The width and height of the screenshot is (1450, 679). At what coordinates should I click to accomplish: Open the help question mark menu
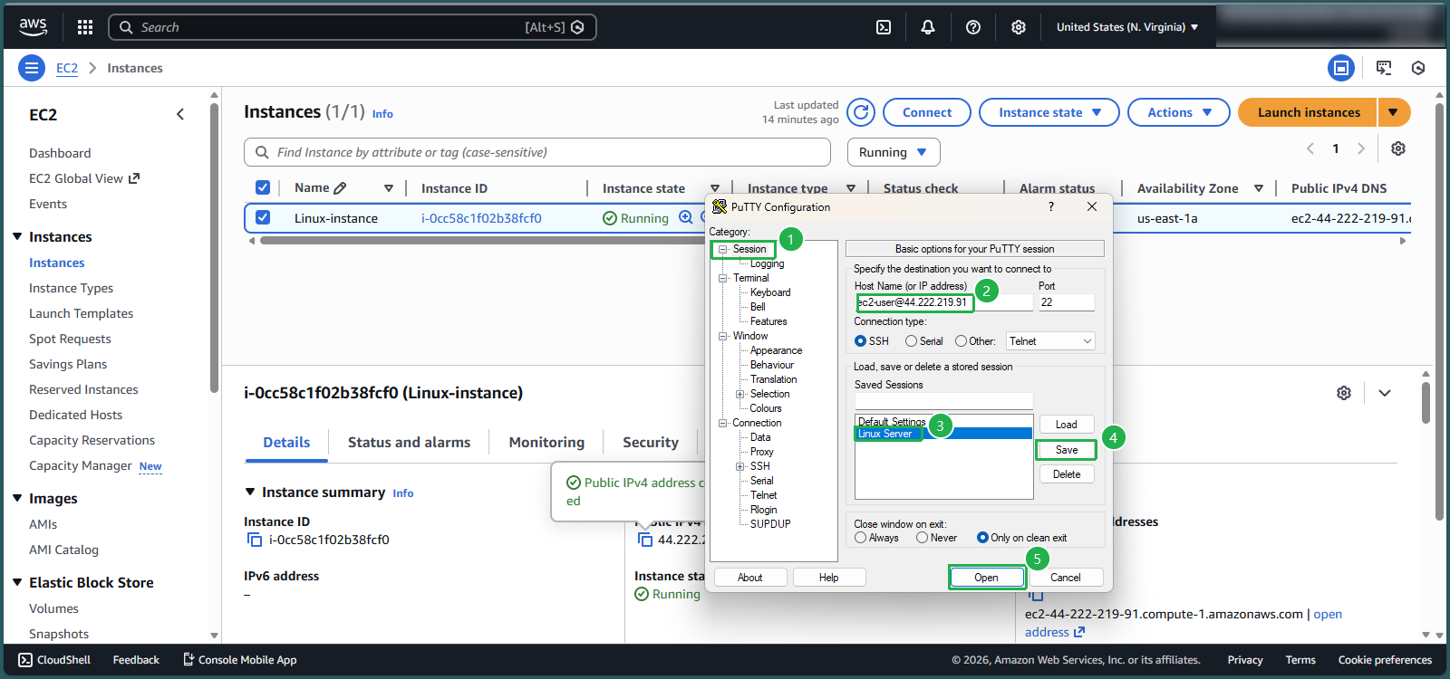(x=973, y=27)
